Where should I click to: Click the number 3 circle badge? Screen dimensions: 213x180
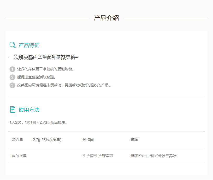(12, 85)
